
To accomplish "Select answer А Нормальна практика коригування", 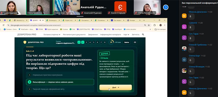I will pos(60,75).
